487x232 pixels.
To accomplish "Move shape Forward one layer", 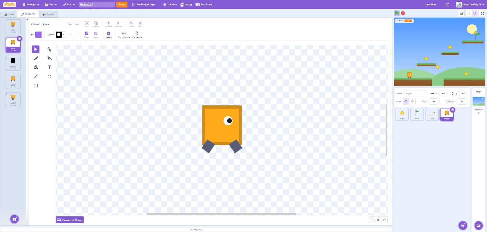I will (108, 24).
